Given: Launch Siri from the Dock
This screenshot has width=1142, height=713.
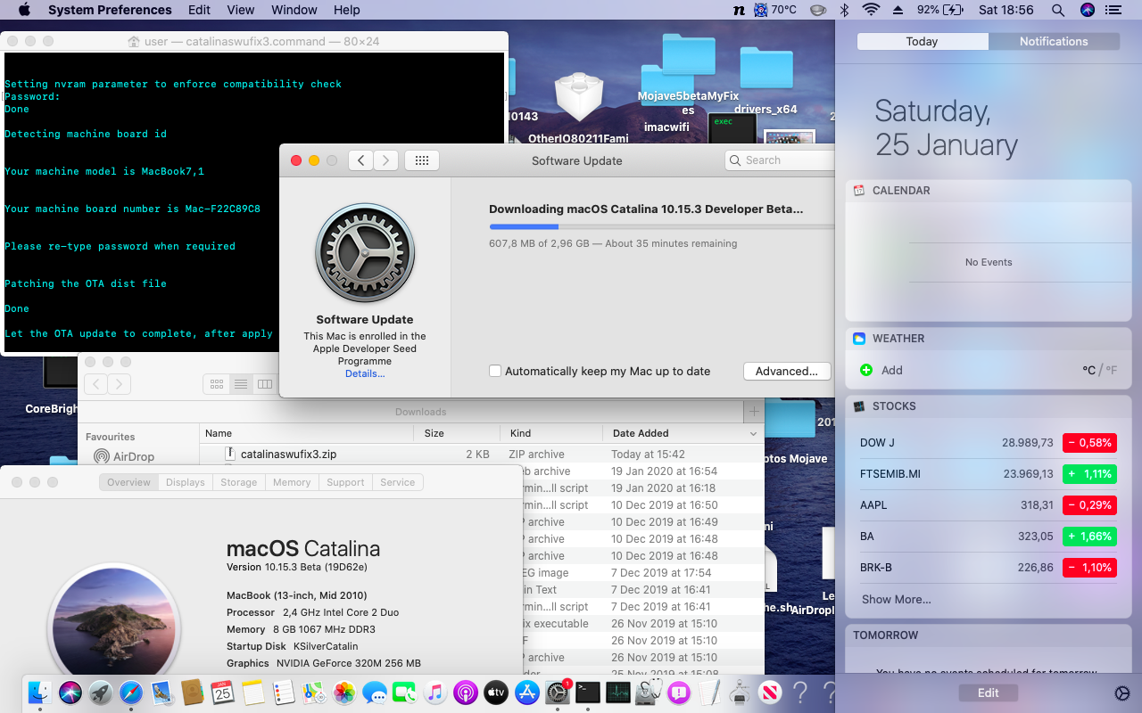Looking at the screenshot, I should tap(70, 693).
